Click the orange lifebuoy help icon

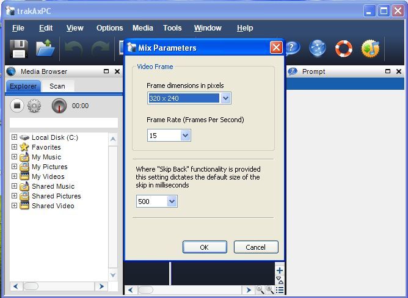tap(344, 49)
